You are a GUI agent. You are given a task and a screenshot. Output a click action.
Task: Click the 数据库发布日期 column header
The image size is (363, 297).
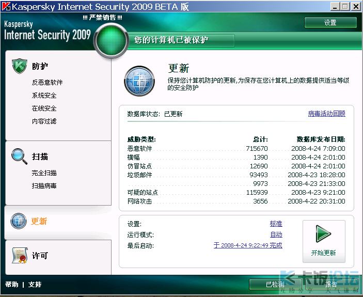[x=321, y=139]
